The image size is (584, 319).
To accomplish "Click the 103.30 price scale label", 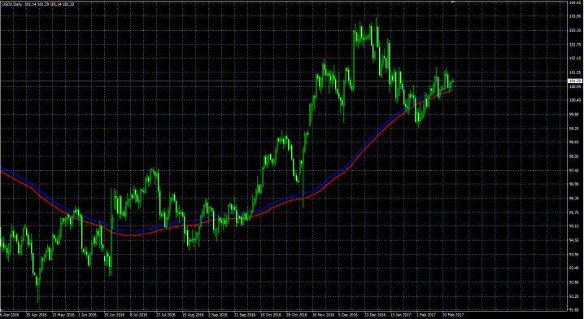I will point(574,31).
